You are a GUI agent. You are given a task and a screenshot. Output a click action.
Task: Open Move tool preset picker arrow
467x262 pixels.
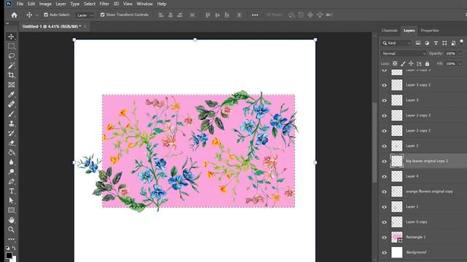pos(37,15)
